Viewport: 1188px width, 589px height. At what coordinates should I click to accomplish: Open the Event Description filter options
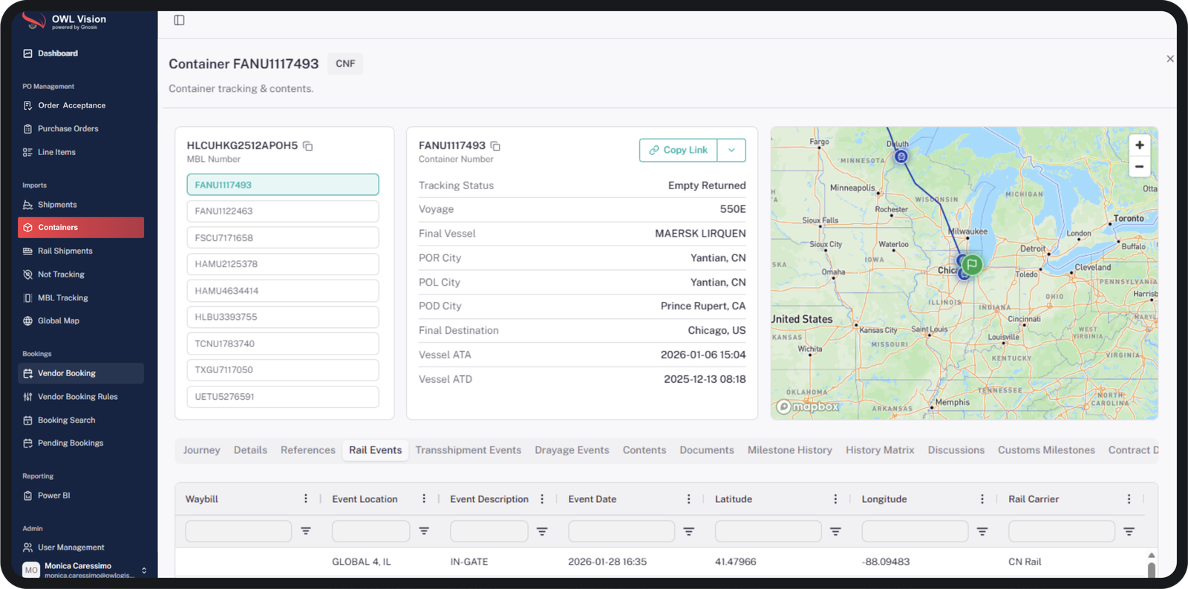[x=542, y=531]
